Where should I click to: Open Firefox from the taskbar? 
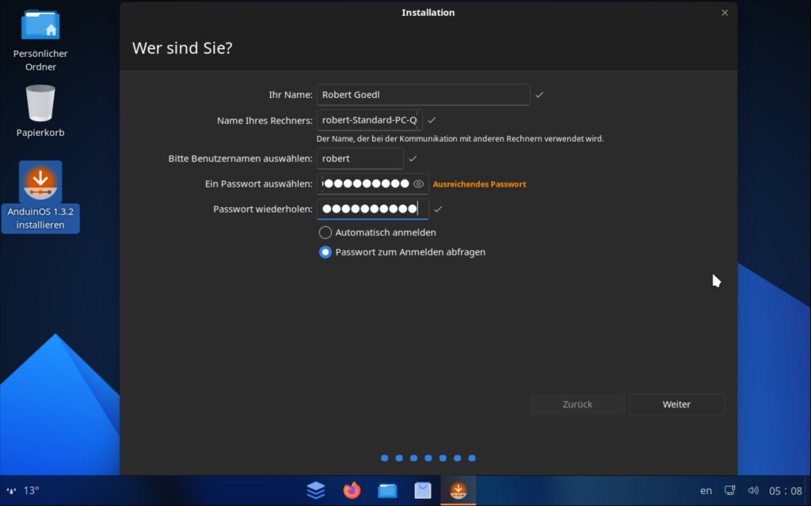tap(352, 490)
